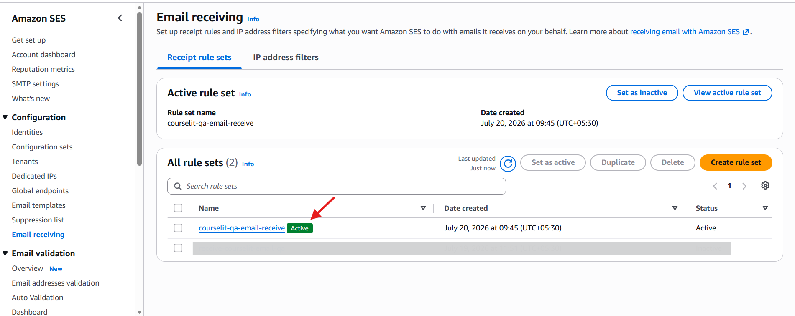Open Get set up page

[28, 40]
